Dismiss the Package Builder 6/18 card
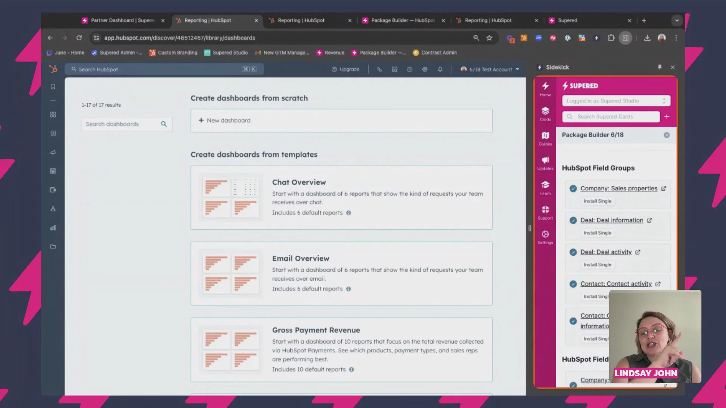The height and width of the screenshot is (408, 726). pos(667,135)
